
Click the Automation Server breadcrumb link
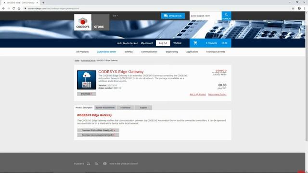tap(88, 61)
